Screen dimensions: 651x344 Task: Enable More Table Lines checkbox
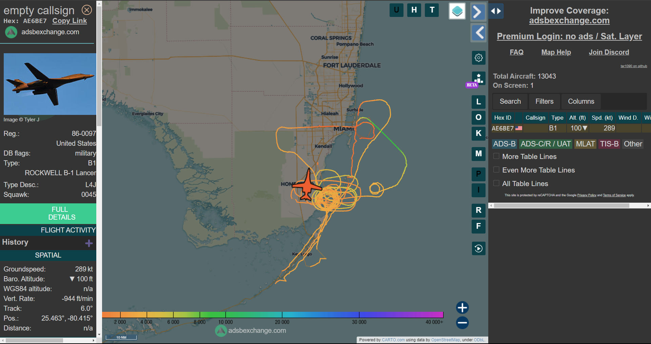click(496, 156)
